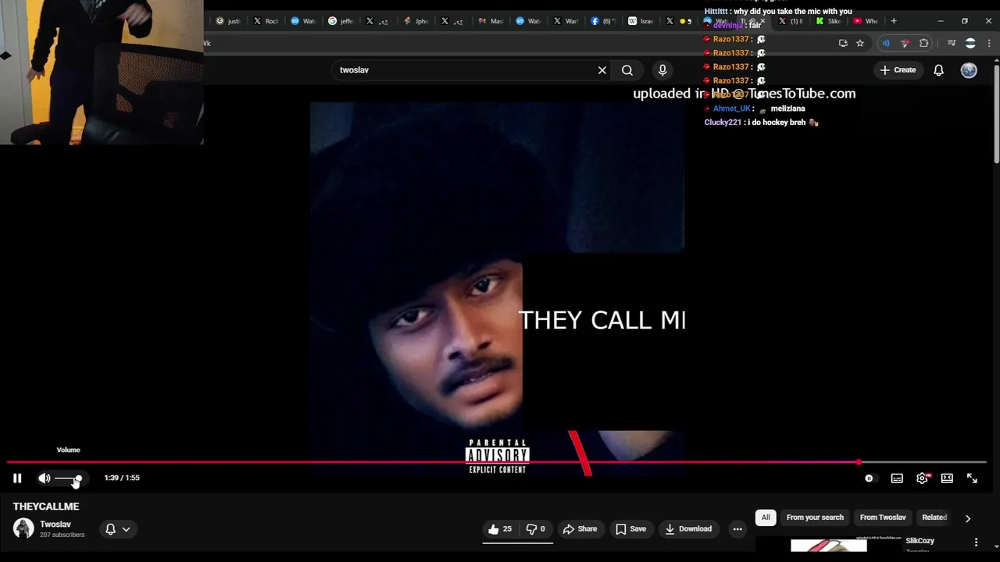The width and height of the screenshot is (1000, 562).
Task: Open the browser three-dot menu
Action: [x=990, y=43]
